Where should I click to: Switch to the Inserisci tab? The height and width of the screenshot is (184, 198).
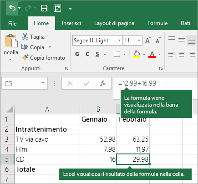(71, 23)
